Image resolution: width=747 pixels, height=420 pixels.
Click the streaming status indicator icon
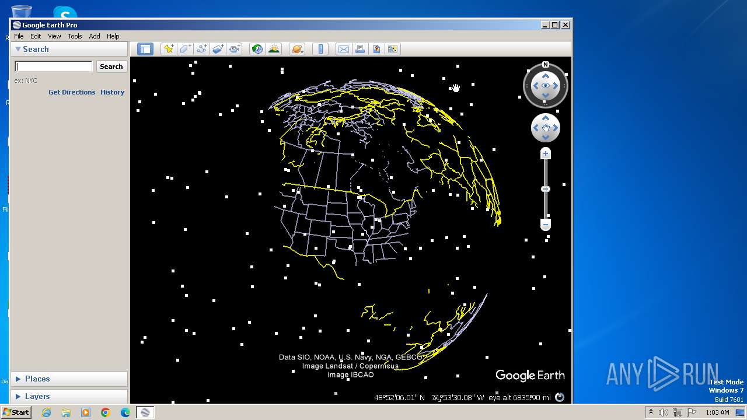pos(560,397)
